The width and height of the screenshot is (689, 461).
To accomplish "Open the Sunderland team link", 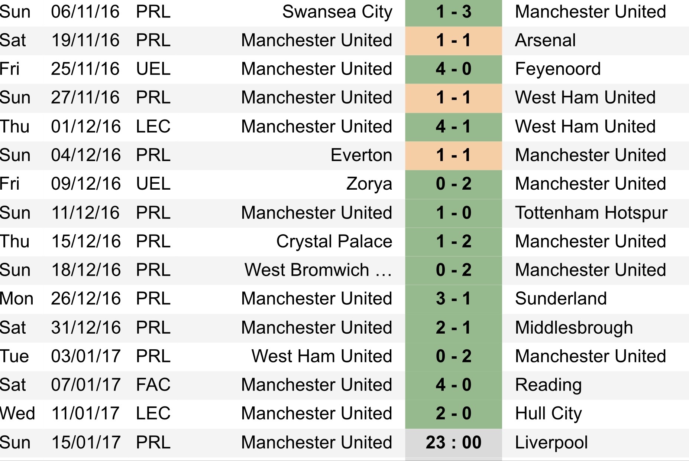I will (561, 298).
